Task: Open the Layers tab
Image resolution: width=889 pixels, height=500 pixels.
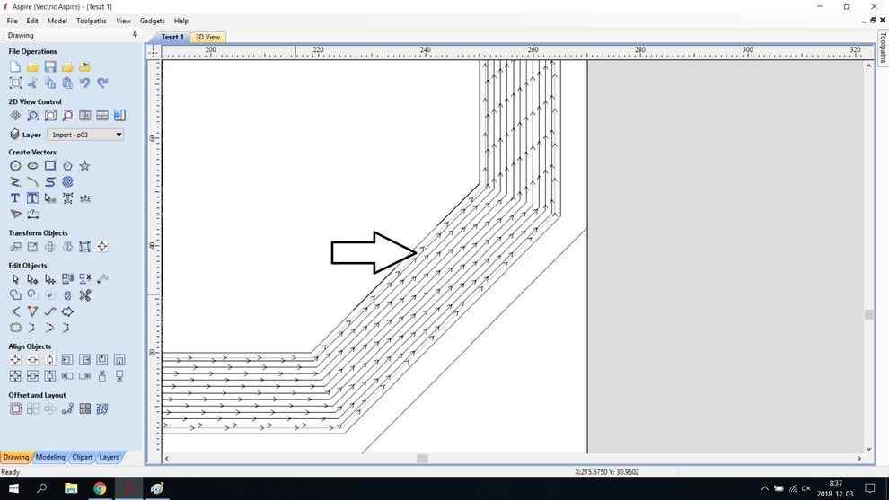Action: [109, 457]
